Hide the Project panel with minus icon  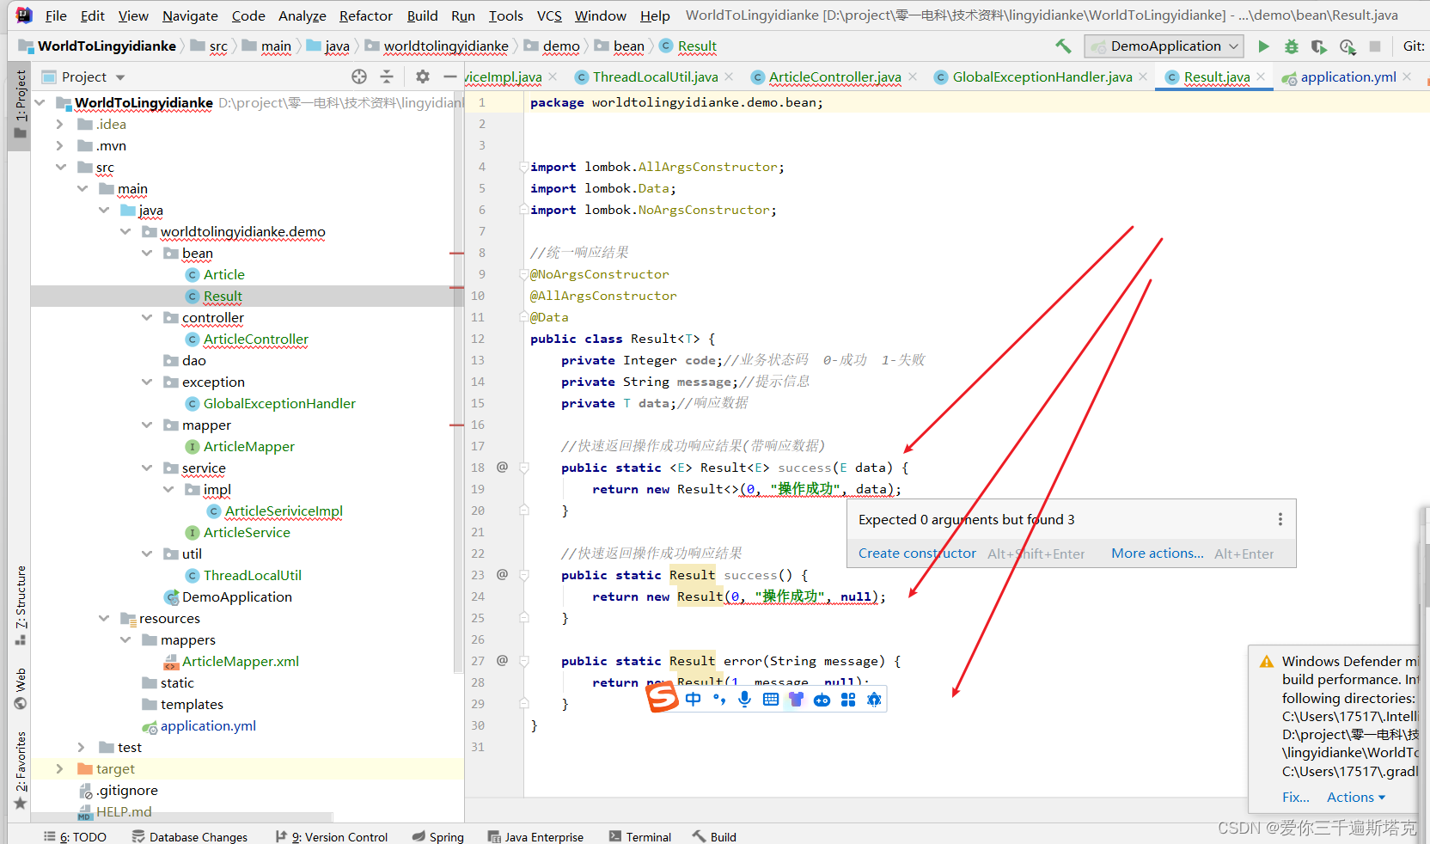pos(449,76)
